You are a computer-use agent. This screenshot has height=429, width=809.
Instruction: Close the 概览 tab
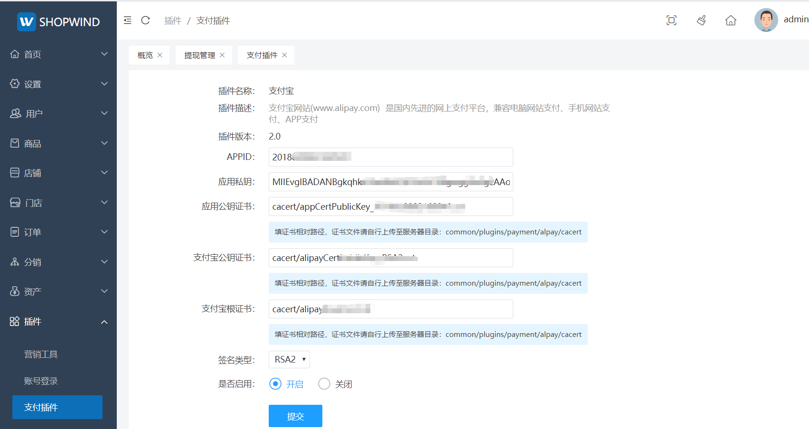[160, 55]
